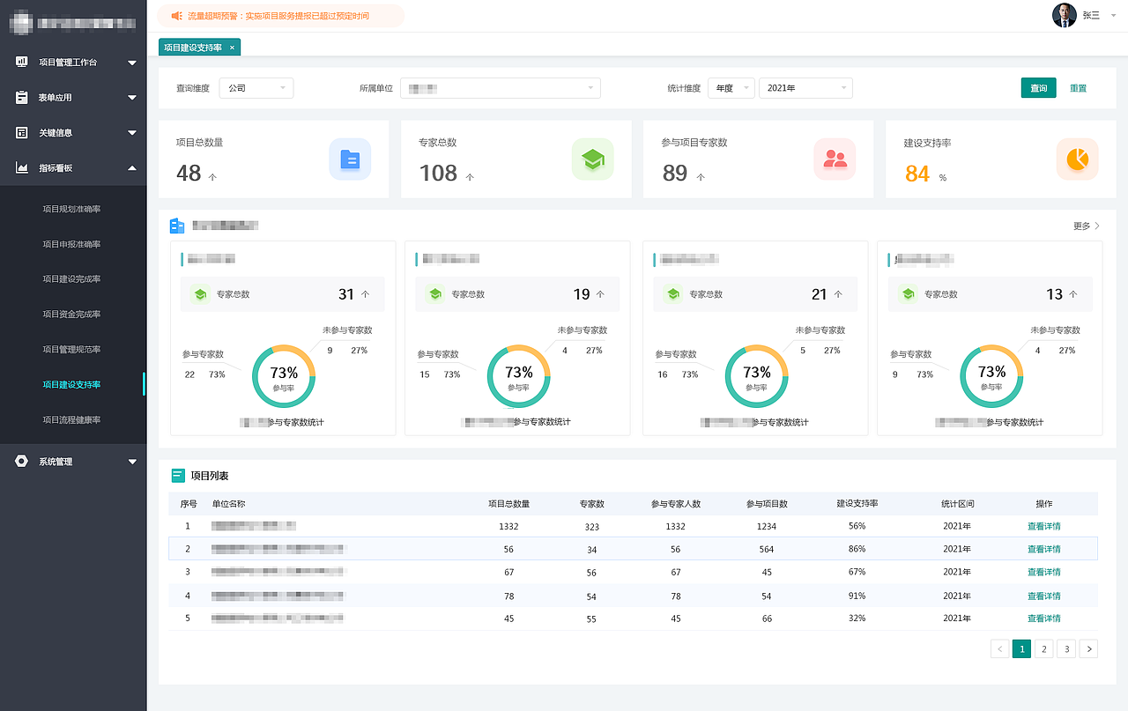Click the 统计区间 column header
This screenshot has width=1128, height=711.
[x=958, y=504]
